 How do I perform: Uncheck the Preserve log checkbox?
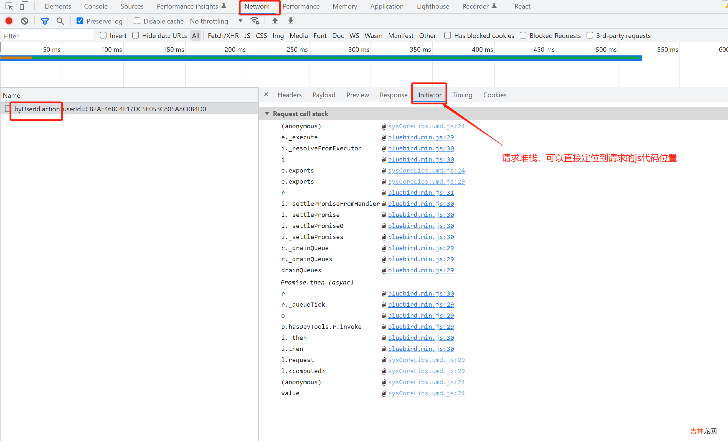click(x=80, y=21)
